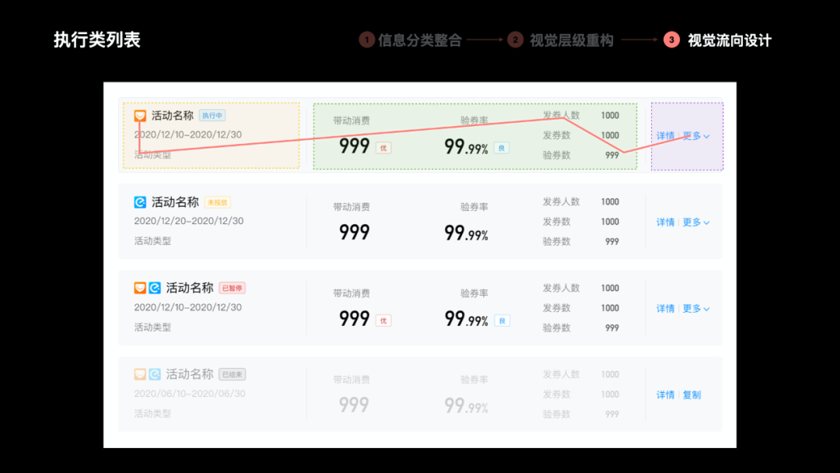Click the 执行中 status tag
Viewport: 840px width, 473px height.
tap(212, 116)
